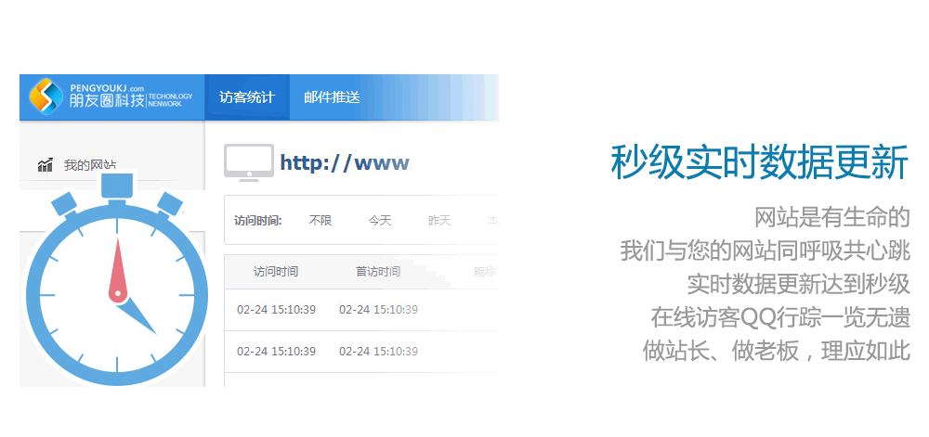This screenshot has width=929, height=437.
Task: Click the red hand on the stopwatch
Action: pyautogui.click(x=118, y=269)
